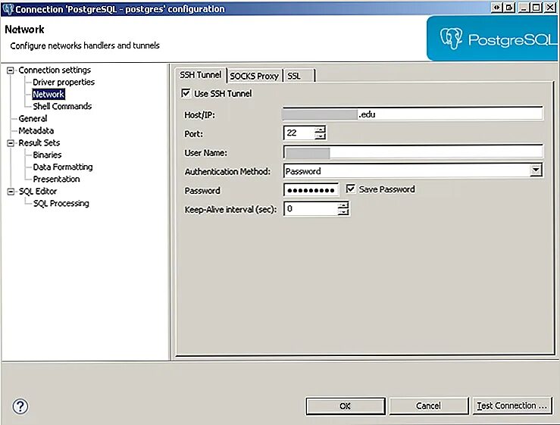Screen dimensions: 560x425
Task: Uncheck the Save Password checkbox
Action: click(350, 189)
